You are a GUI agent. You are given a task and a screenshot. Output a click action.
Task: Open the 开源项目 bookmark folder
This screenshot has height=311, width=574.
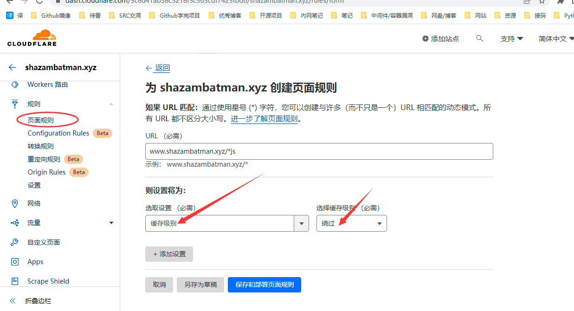coord(266,15)
